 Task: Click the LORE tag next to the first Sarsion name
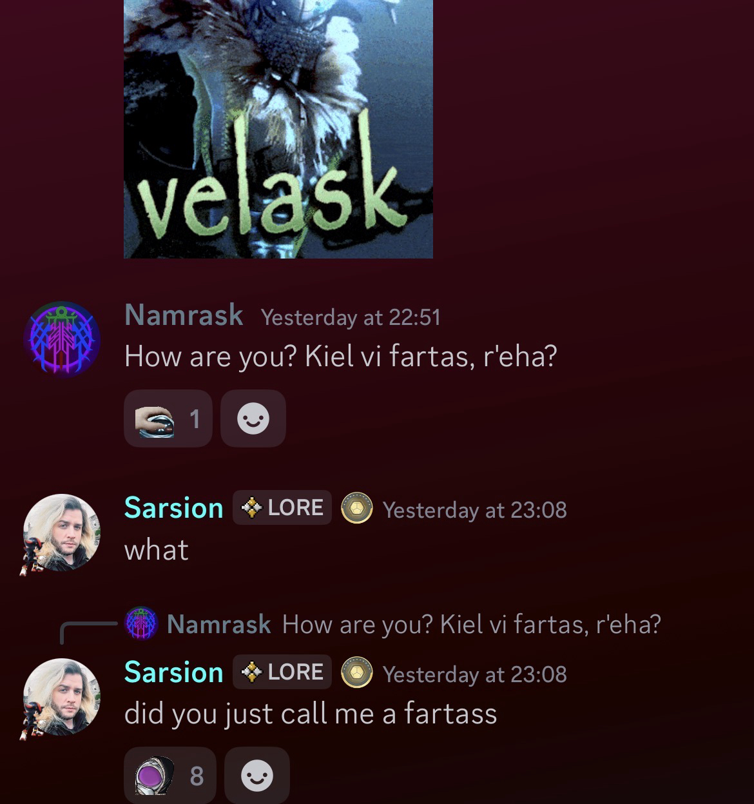point(282,507)
